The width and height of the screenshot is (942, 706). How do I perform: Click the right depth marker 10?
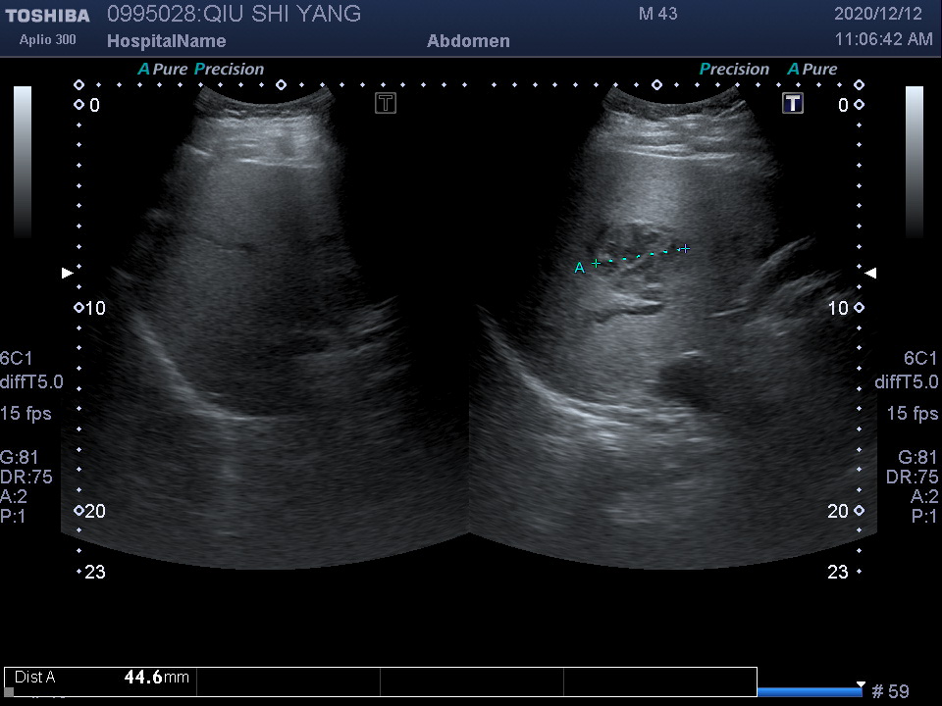[838, 308]
